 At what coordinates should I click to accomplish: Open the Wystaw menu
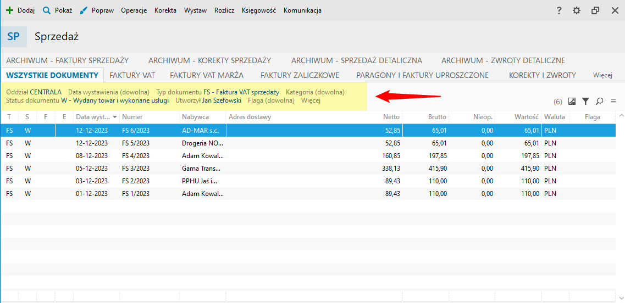click(195, 11)
